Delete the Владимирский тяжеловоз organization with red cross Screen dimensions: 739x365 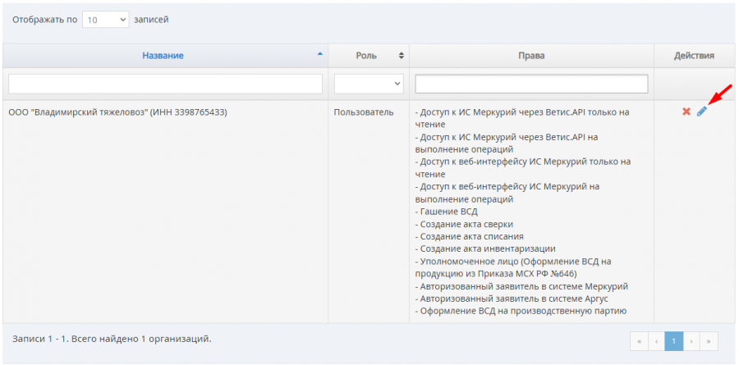tap(686, 112)
